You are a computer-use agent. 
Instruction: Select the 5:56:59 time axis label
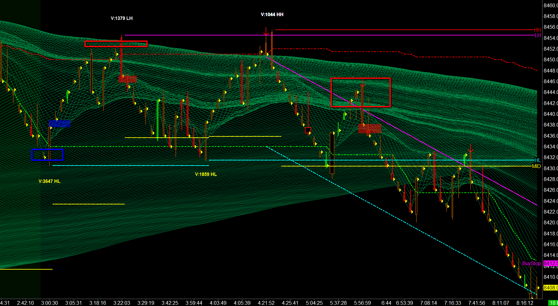362,303
